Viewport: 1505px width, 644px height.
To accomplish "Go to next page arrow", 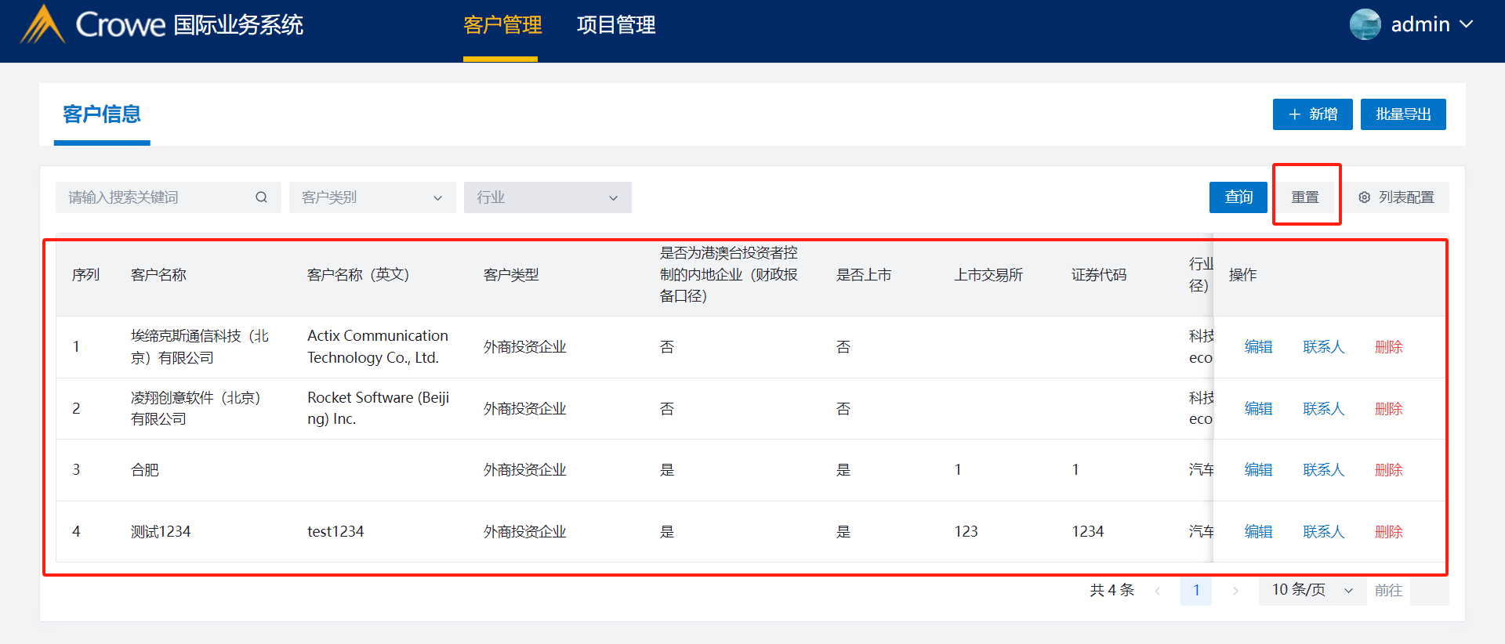I will coord(1235,591).
